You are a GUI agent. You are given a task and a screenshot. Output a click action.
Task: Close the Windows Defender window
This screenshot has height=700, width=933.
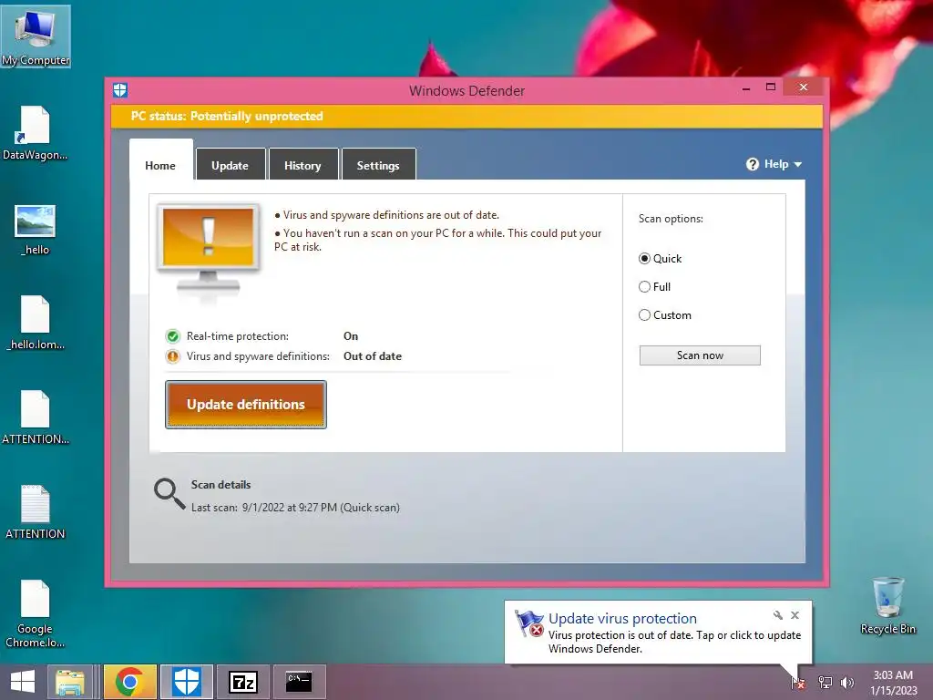804,87
